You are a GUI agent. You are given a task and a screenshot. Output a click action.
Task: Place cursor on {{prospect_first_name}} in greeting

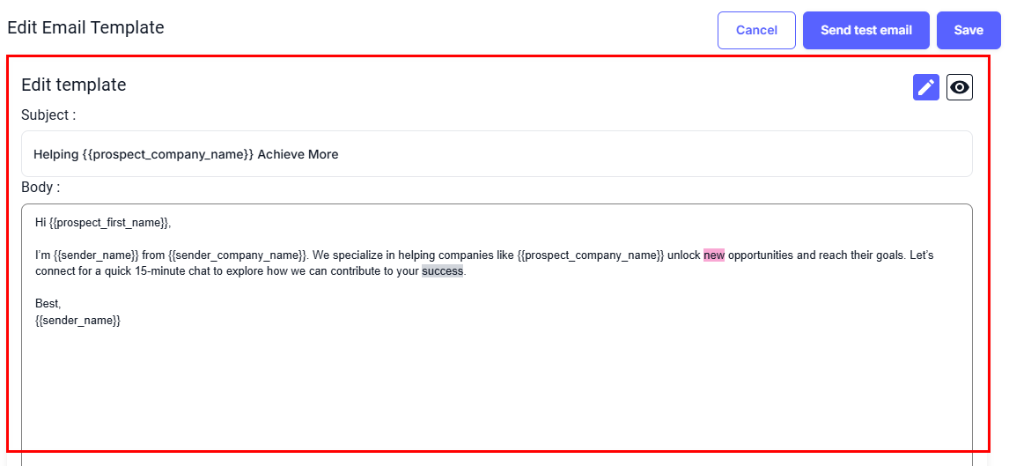click(x=108, y=222)
